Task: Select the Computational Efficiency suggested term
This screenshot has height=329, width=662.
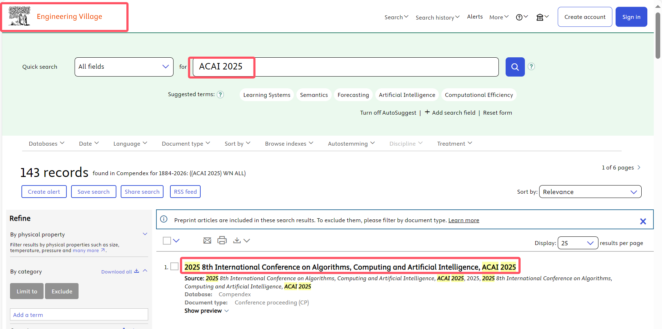Action: point(479,95)
